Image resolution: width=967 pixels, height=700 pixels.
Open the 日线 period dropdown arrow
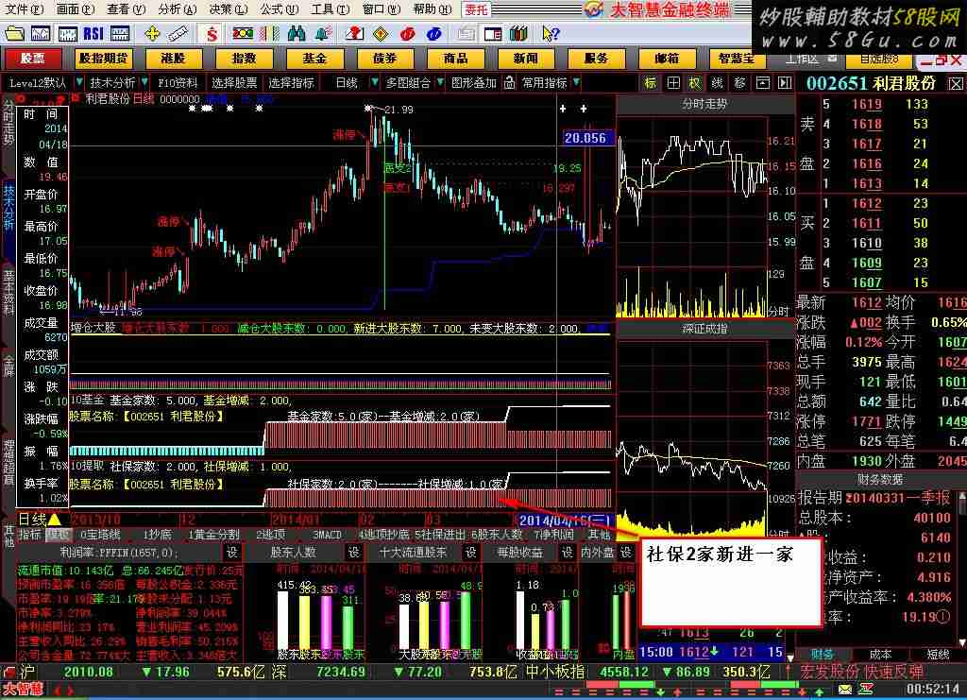click(374, 82)
